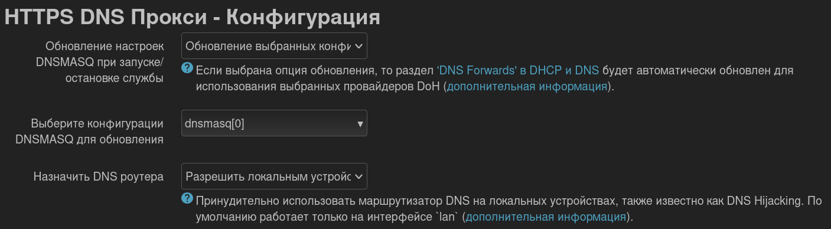Click the `lan` interface name in description
The width and height of the screenshot is (831, 229).
click(447, 217)
